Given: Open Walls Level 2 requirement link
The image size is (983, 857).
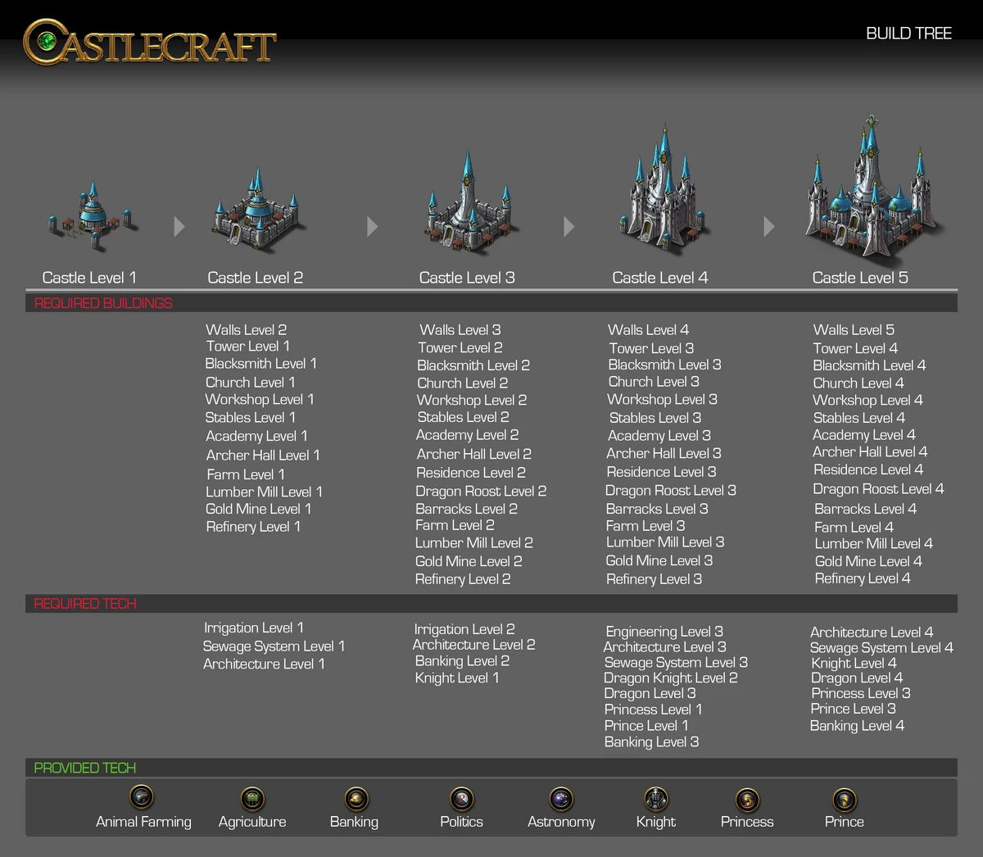Looking at the screenshot, I should [246, 329].
